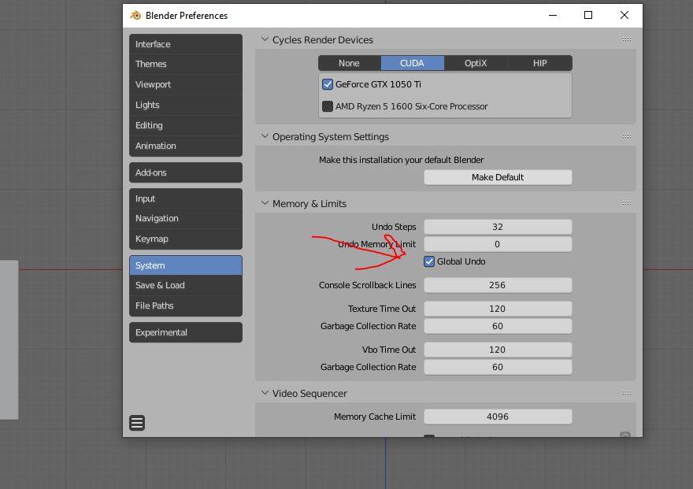
Task: Minimize the Blender Preferences window
Action: tap(553, 16)
